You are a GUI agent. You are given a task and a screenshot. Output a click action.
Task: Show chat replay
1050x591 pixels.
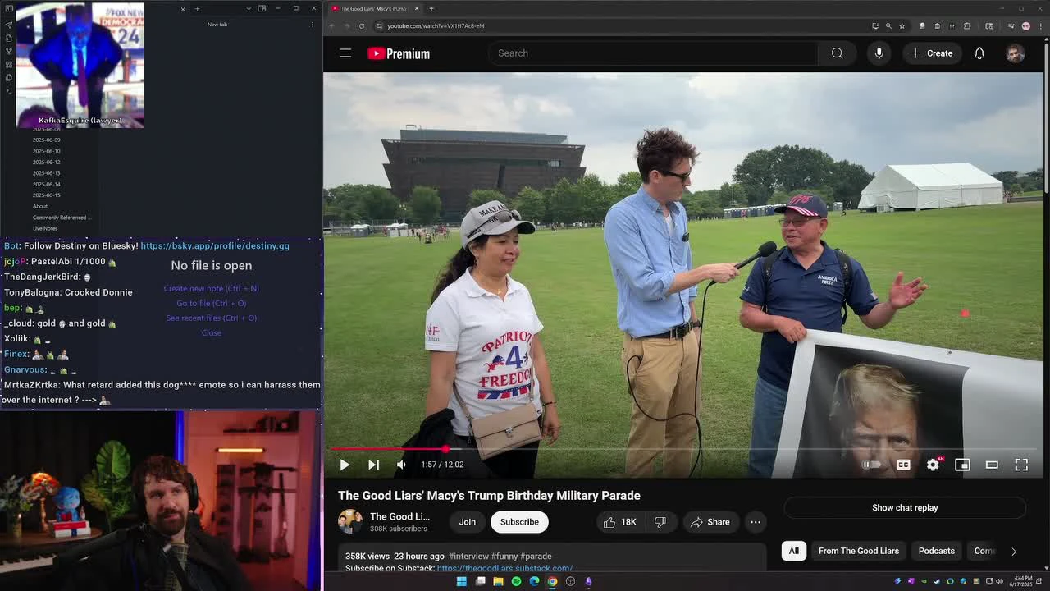(x=905, y=507)
